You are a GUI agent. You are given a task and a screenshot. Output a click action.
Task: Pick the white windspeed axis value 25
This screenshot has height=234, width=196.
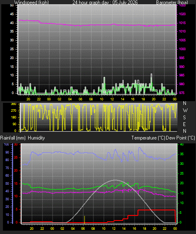click(x=12, y=49)
